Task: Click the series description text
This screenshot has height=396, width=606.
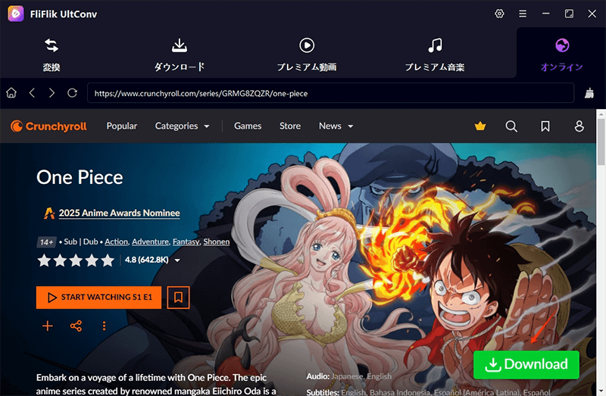Action: (x=156, y=384)
